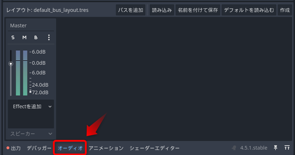Toggle Bypass on the Master bus
Viewport: 295px width, 155px height.
[x=36, y=37]
